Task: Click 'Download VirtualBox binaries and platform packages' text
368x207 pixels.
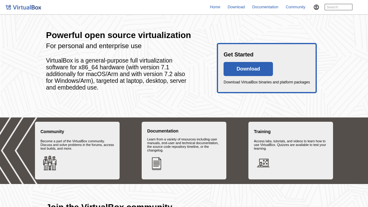Action: [267, 82]
